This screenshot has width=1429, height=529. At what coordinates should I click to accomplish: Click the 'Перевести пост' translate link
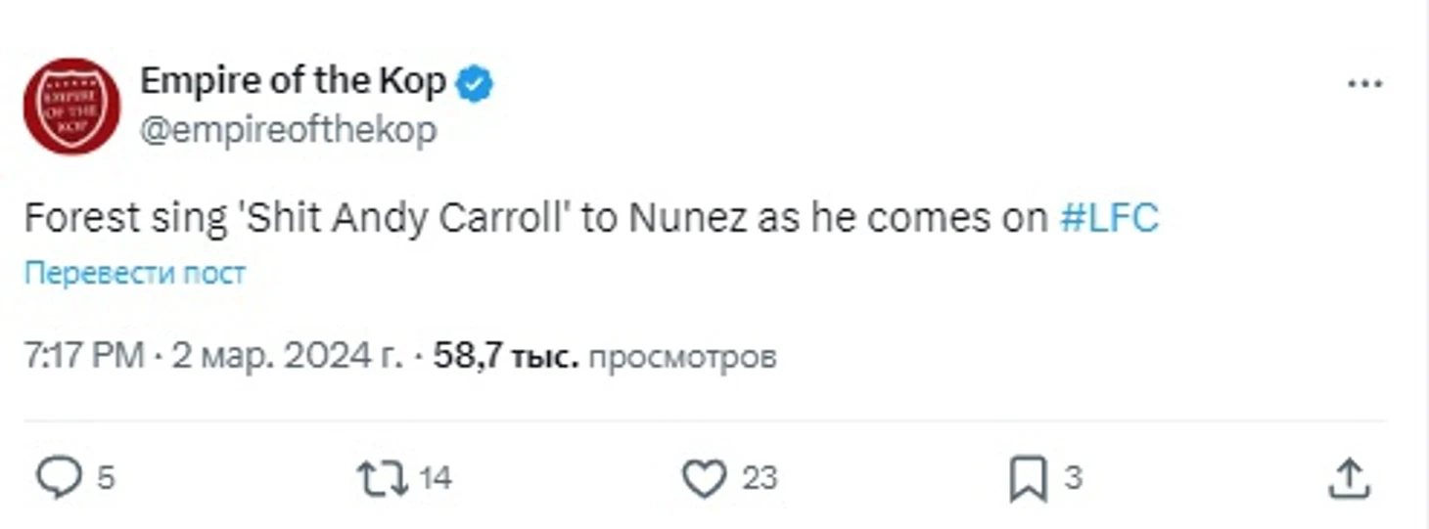(x=135, y=274)
